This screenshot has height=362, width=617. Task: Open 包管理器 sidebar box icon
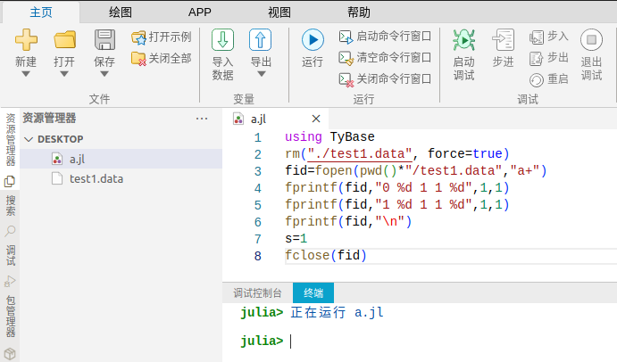10,353
